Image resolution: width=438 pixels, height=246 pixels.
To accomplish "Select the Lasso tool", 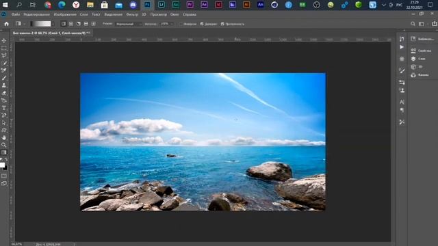I will click(4, 55).
